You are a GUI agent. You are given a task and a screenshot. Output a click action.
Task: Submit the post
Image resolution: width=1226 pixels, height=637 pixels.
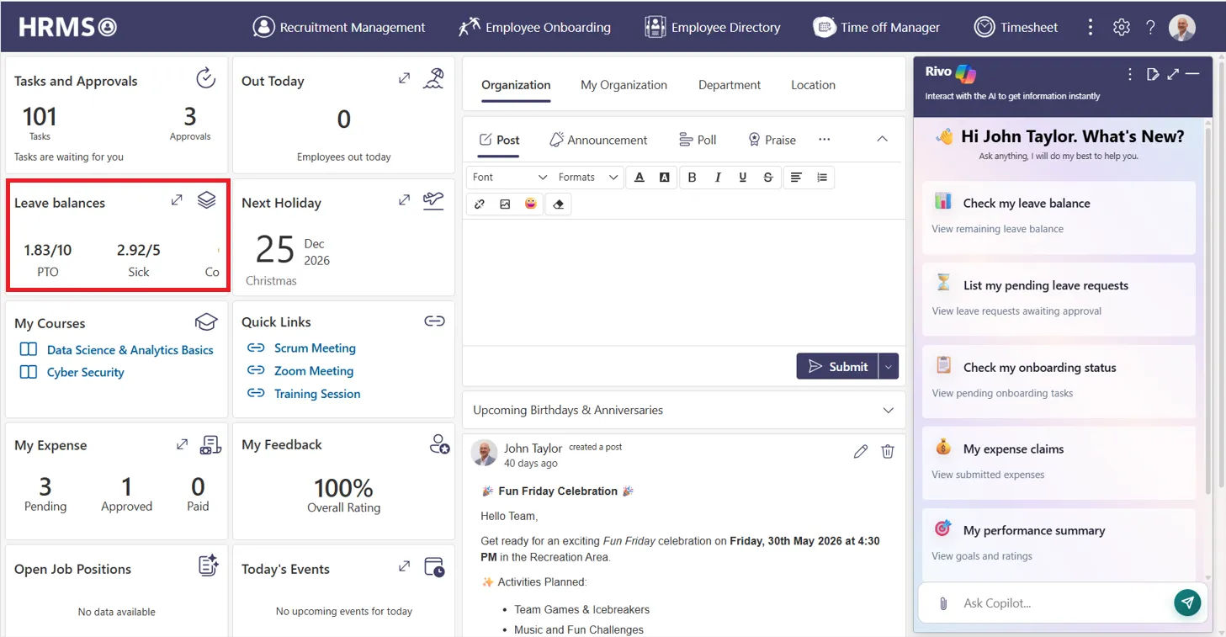(837, 366)
